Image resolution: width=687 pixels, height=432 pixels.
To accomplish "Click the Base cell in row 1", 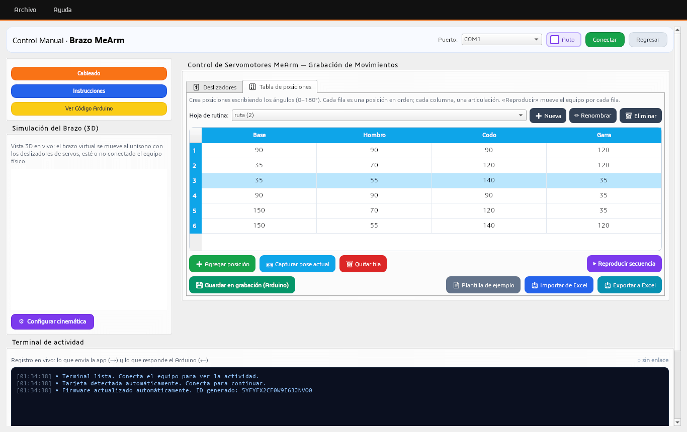I will (x=259, y=150).
